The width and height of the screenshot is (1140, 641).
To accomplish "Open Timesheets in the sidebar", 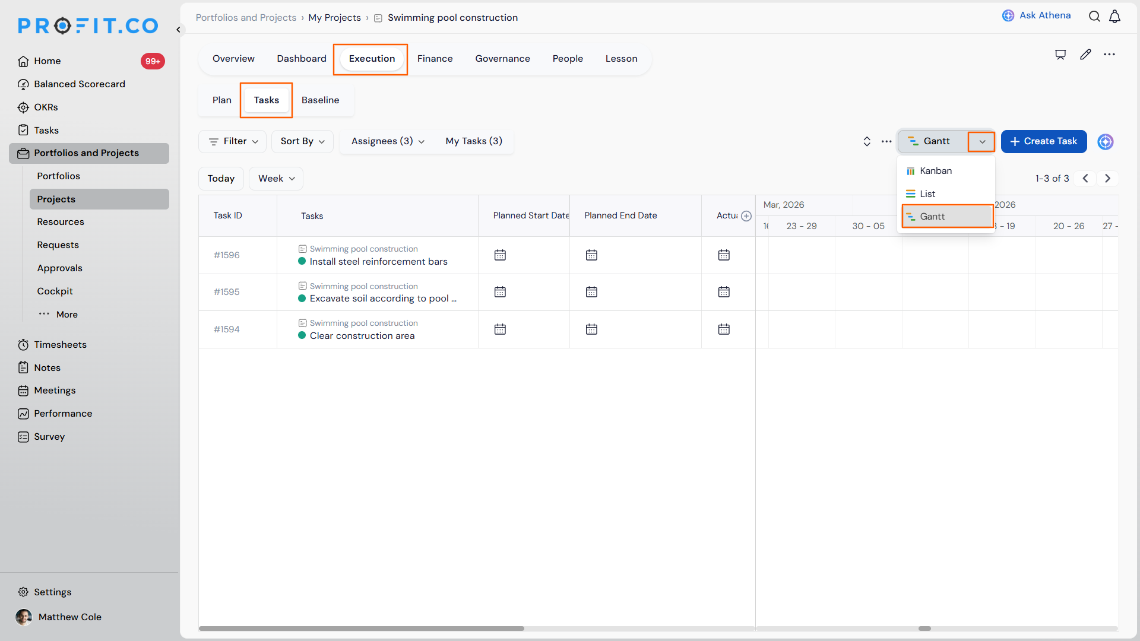I will coord(60,345).
